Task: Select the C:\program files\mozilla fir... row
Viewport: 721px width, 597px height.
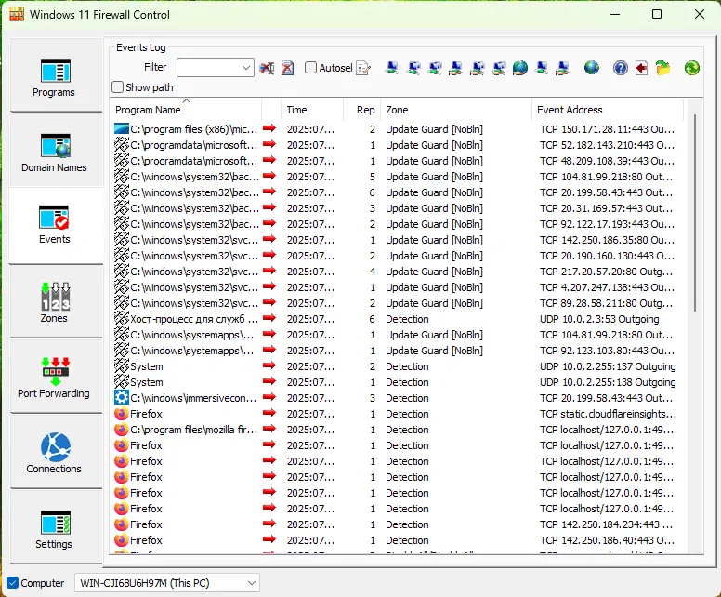Action: [398, 430]
